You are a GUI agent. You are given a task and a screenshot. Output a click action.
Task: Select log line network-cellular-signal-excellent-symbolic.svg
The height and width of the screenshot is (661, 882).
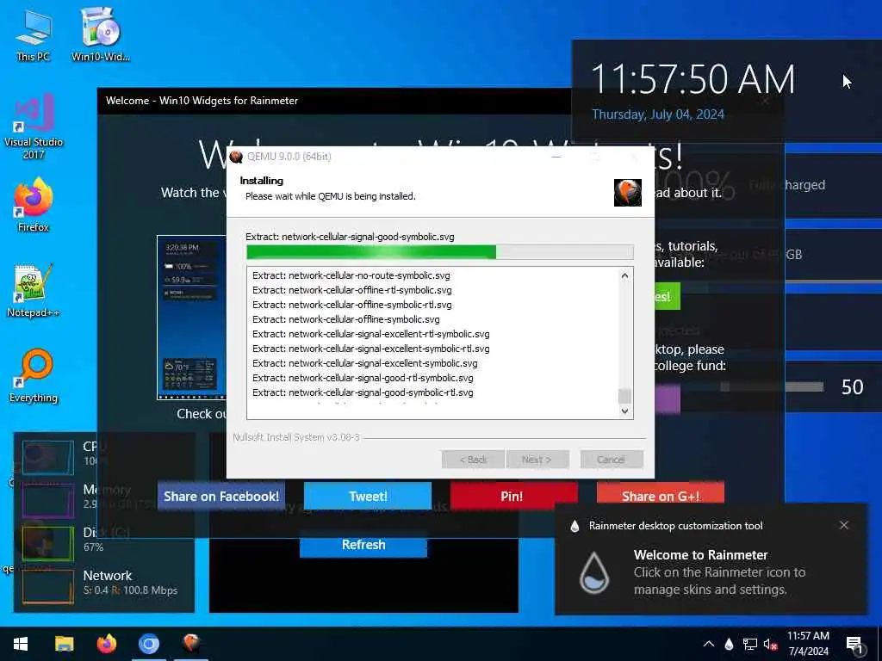pyautogui.click(x=364, y=363)
